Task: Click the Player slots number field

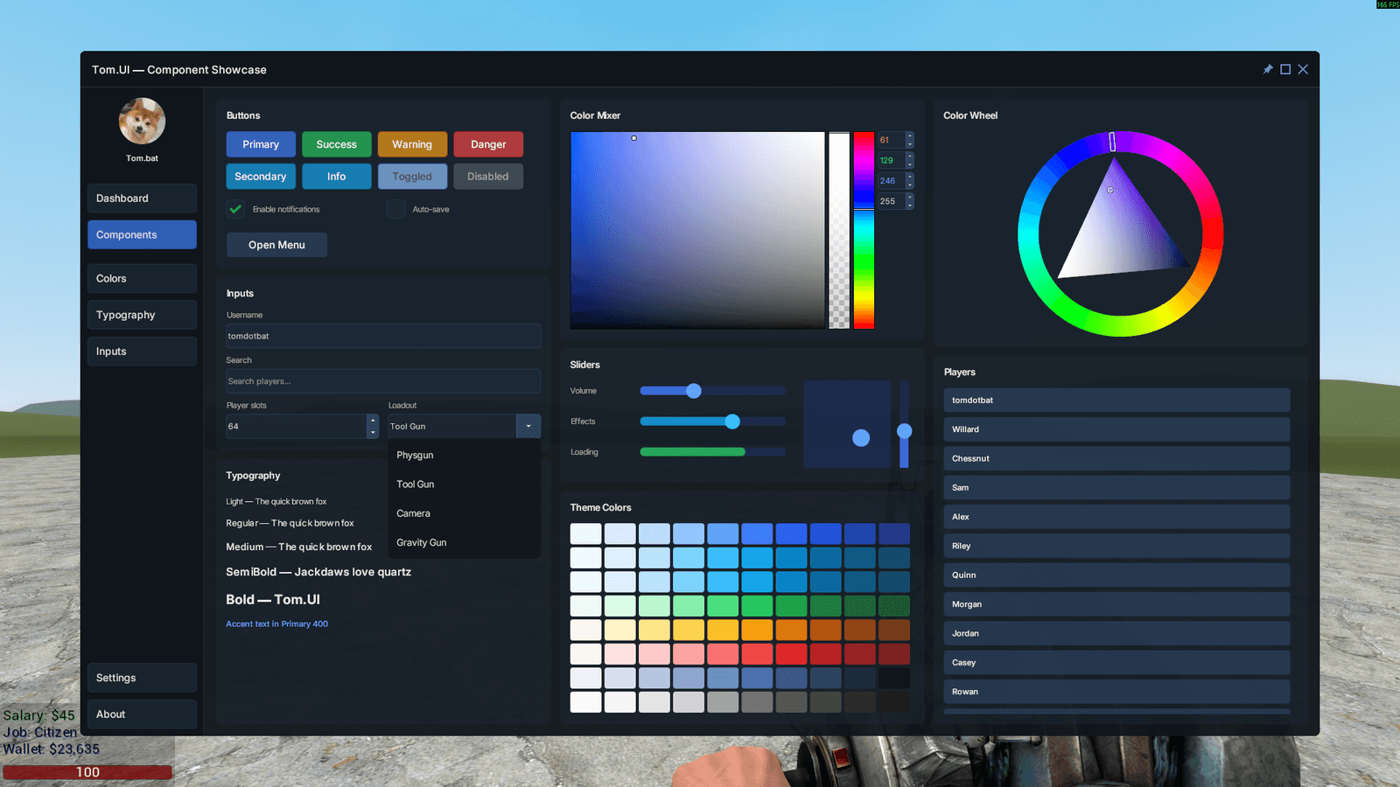Action: [x=296, y=427]
